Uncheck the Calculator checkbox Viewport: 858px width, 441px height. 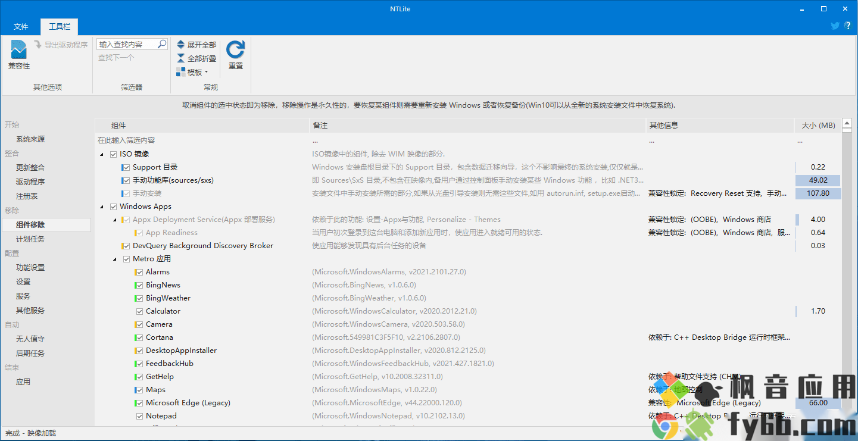(x=139, y=311)
